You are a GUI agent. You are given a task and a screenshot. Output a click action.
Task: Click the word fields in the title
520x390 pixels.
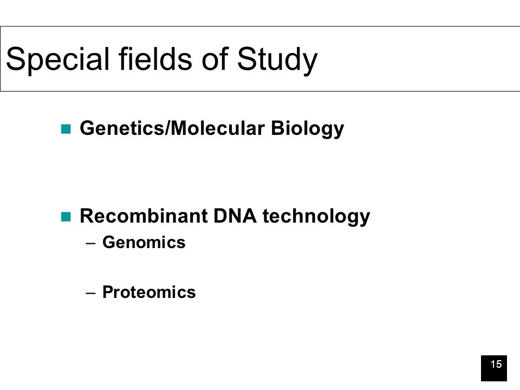(155, 58)
